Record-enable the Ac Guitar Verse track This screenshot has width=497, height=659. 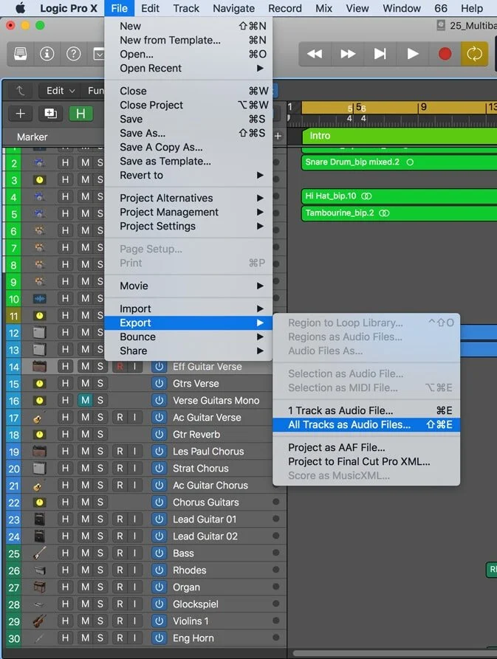click(120, 418)
